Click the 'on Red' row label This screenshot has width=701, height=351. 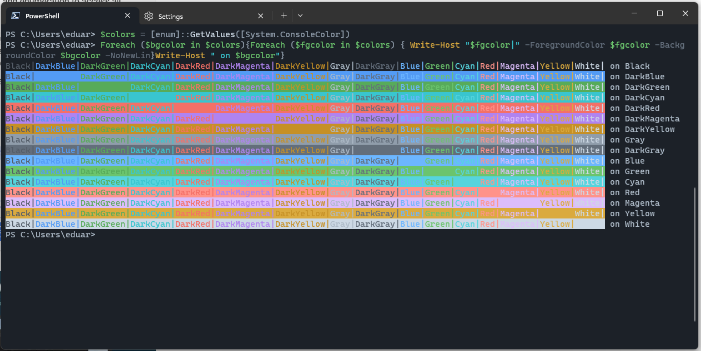[624, 192]
